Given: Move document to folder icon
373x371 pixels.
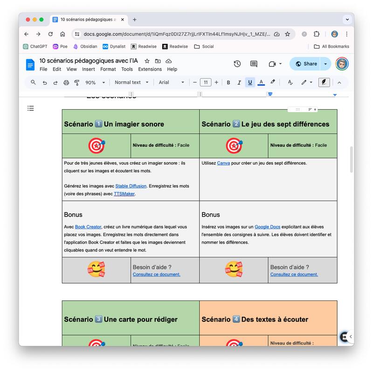Looking at the screenshot, I should [x=158, y=61].
